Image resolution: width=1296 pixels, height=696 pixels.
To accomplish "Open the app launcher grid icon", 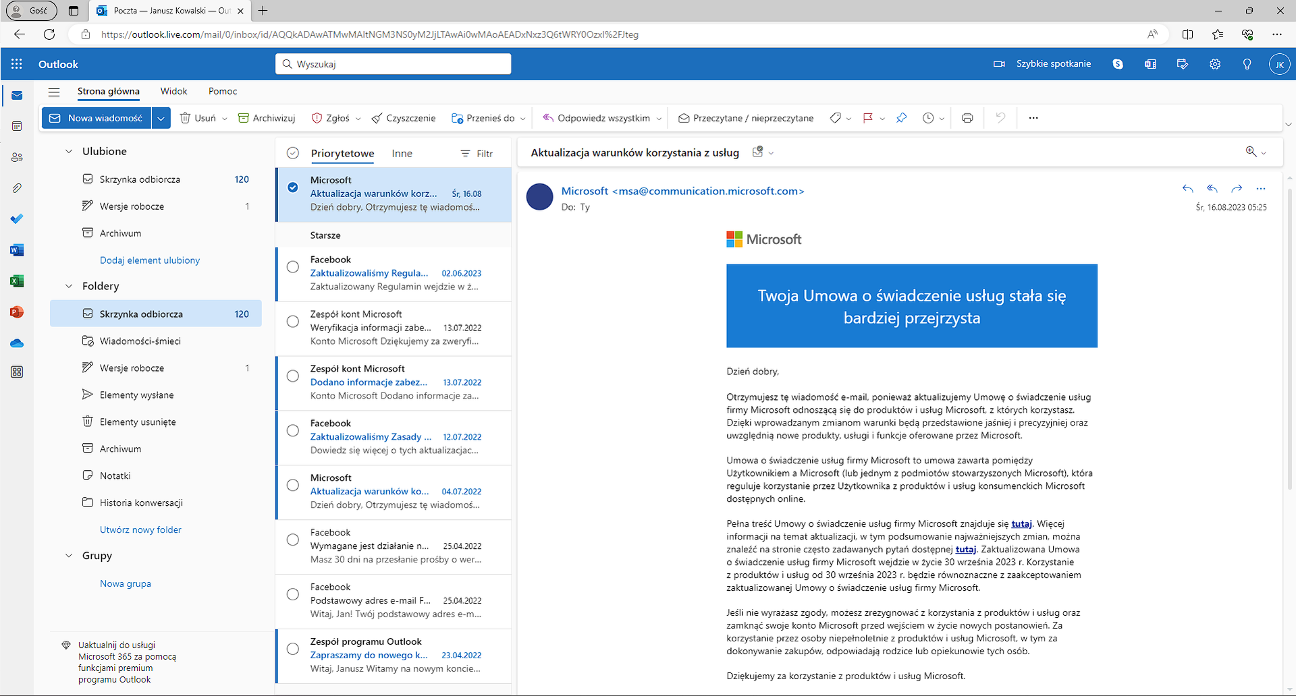I will pyautogui.click(x=17, y=64).
